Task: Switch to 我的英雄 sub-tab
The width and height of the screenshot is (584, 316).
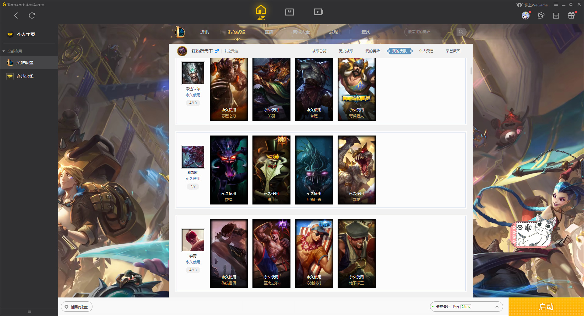Action: coord(373,51)
